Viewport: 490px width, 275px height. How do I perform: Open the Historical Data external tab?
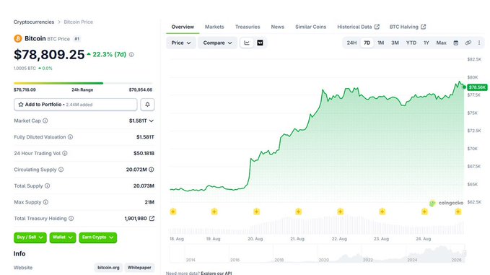358,27
